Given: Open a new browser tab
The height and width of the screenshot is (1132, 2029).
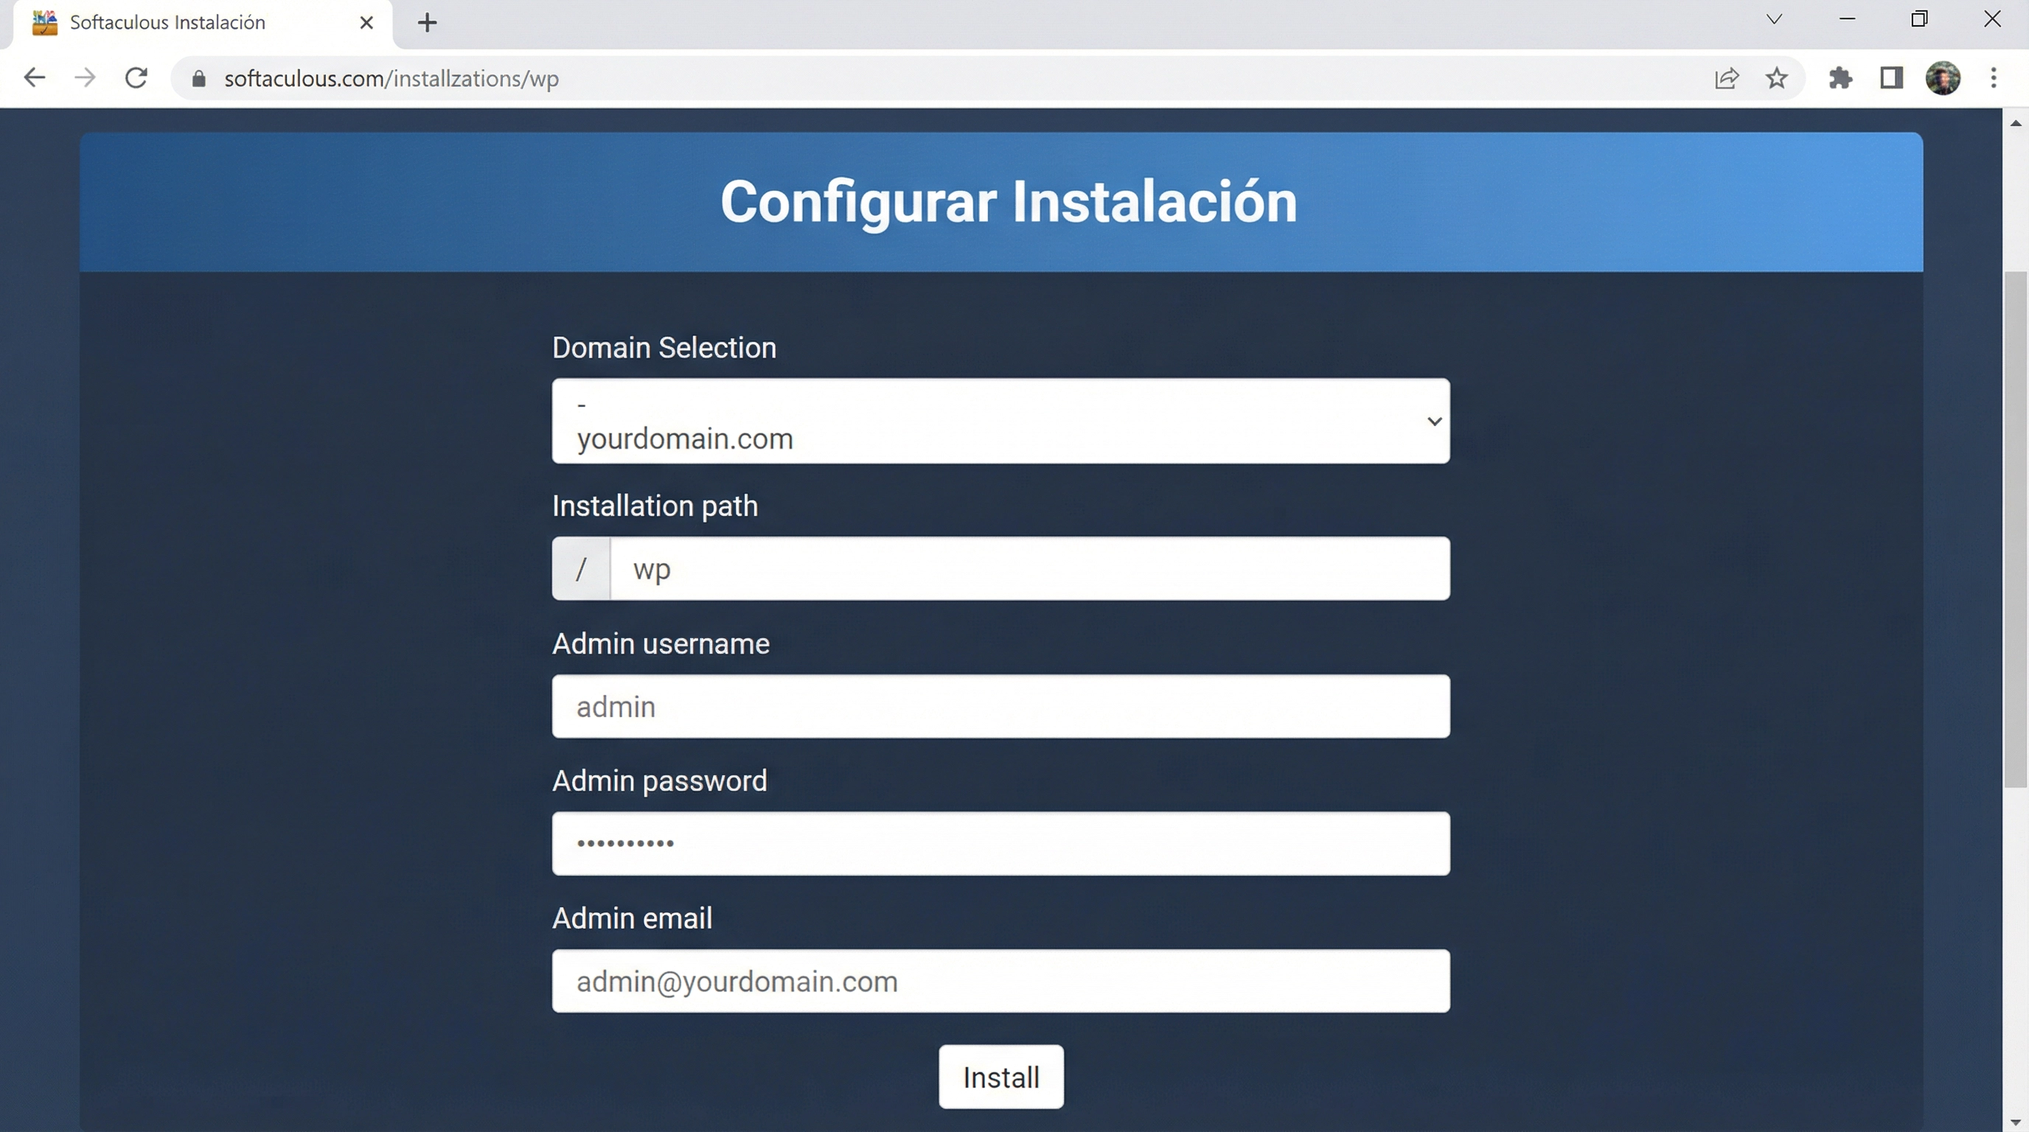Looking at the screenshot, I should tap(427, 22).
